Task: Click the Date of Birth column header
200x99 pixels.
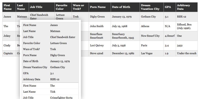Action: pyautogui.click(x=125, y=7)
